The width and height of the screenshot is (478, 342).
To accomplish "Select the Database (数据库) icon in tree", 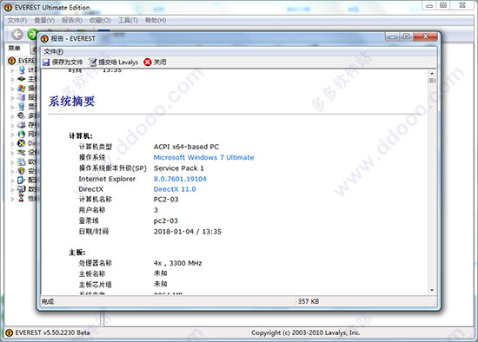I will click(x=22, y=189).
